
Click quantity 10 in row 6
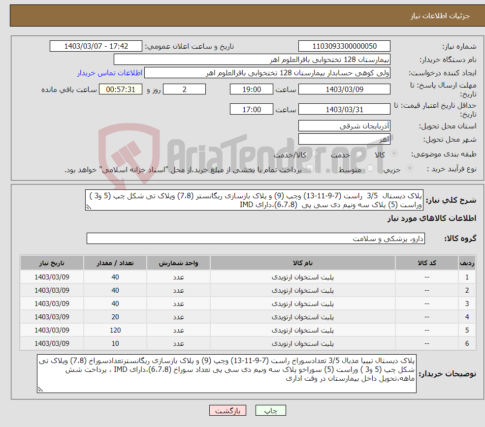115,343
